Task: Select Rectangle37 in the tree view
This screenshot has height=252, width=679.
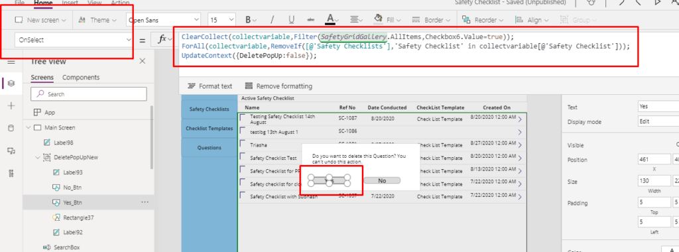Action: [73, 218]
